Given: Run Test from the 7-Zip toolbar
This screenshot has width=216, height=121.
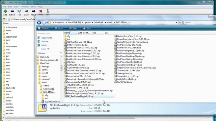Looking at the screenshot, I should click(19, 13).
